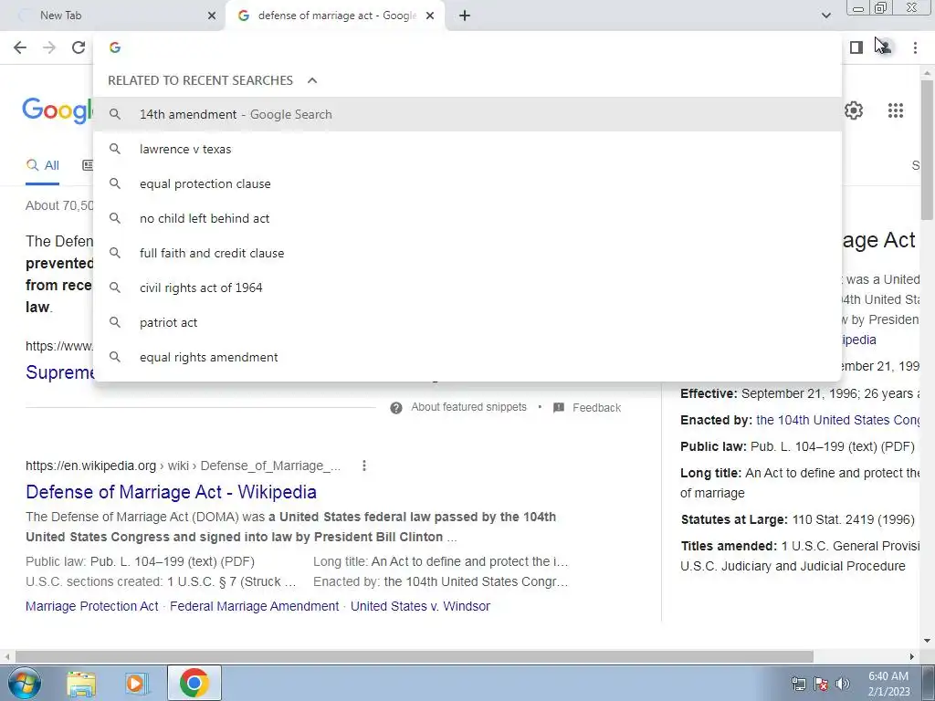Click the vertical scrollbar thumb
Image resolution: width=935 pixels, height=701 pixels.
click(927, 149)
